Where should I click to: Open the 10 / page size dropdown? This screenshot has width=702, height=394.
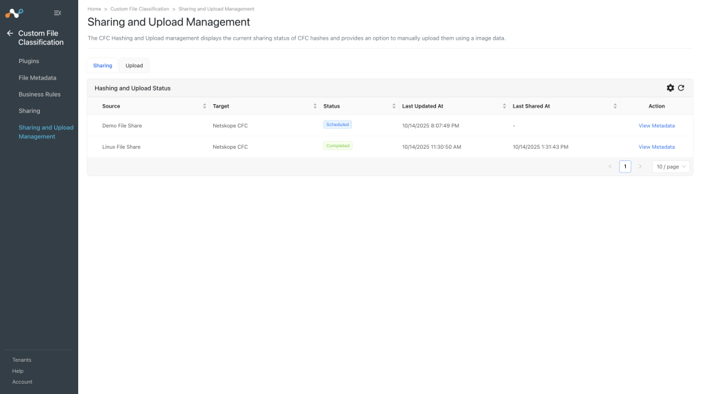click(x=670, y=167)
